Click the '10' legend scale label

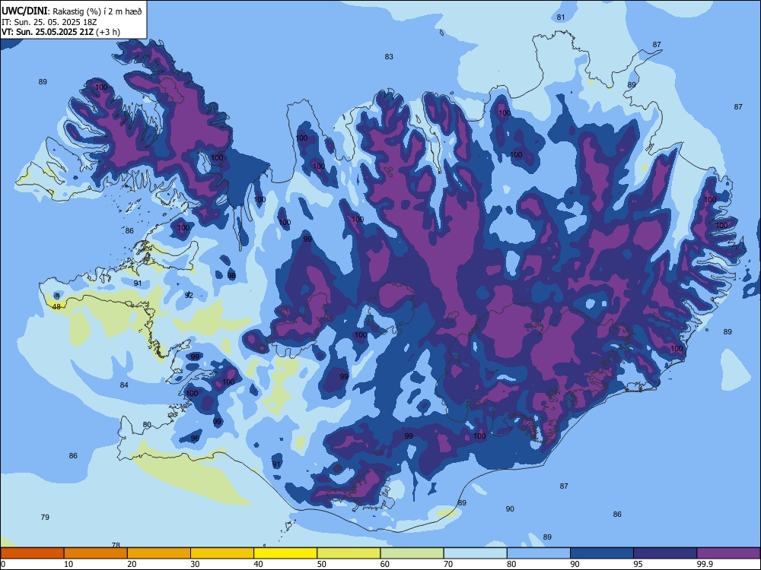click(68, 564)
